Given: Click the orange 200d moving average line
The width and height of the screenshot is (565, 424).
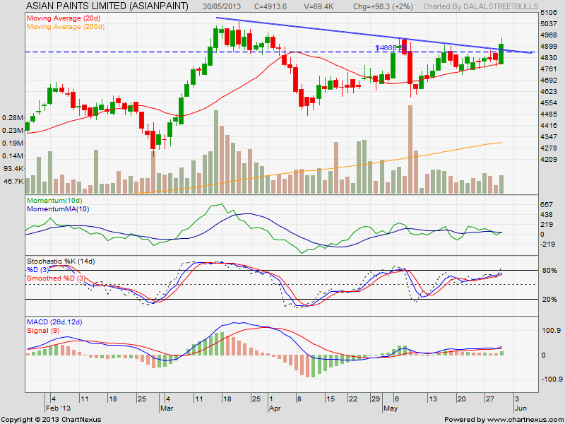Looking at the screenshot, I should pyautogui.click(x=319, y=170).
